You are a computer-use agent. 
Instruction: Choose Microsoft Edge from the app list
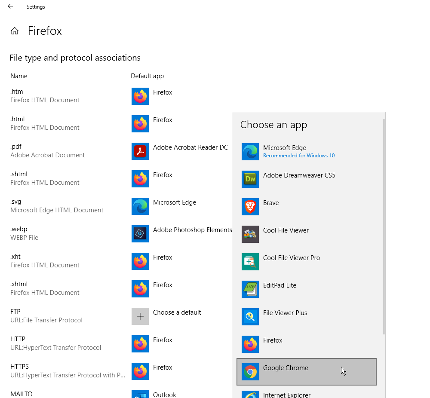pos(306,152)
